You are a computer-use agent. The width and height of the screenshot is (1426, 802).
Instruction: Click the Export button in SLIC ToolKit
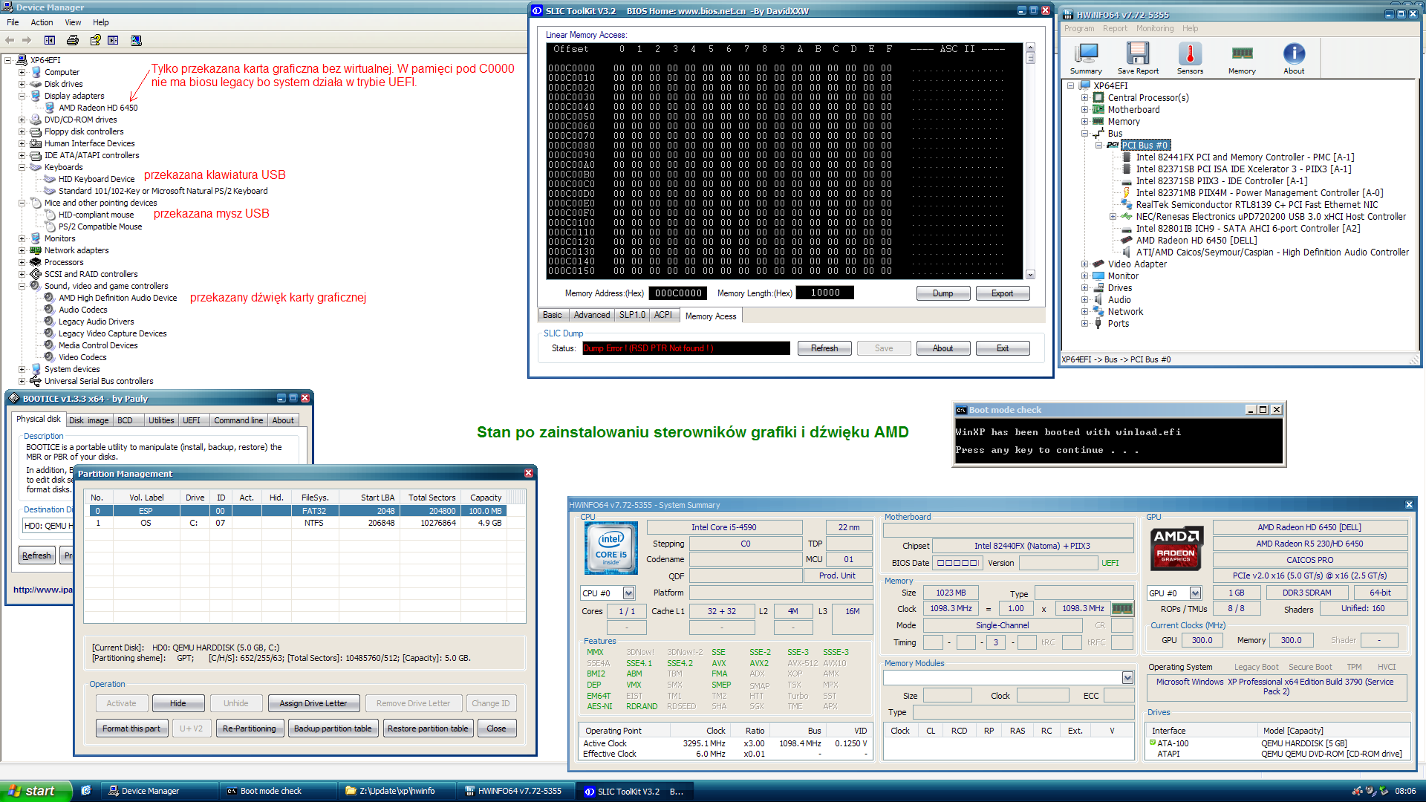pos(1002,293)
